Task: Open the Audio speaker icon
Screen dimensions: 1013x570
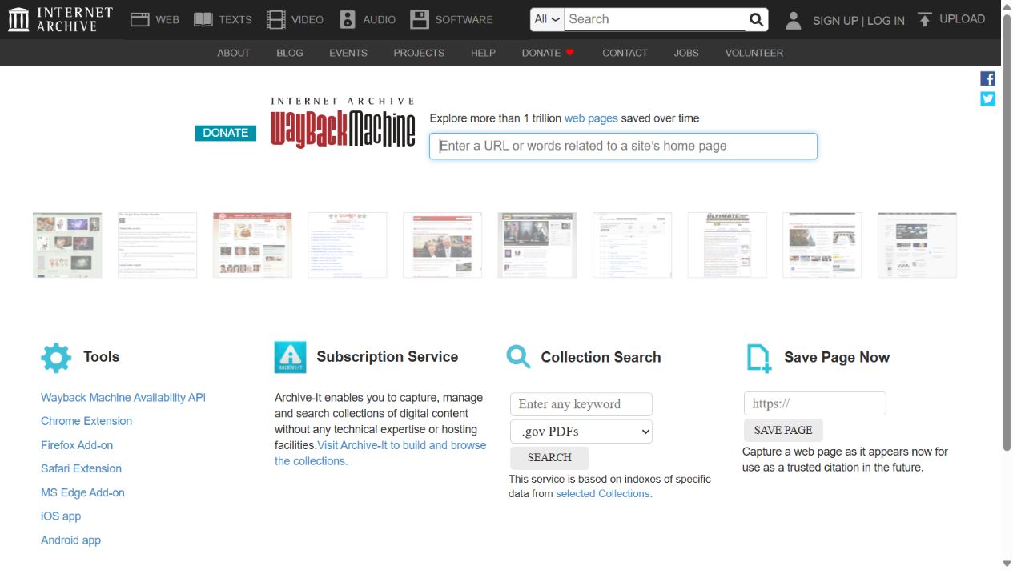Action: click(348, 19)
